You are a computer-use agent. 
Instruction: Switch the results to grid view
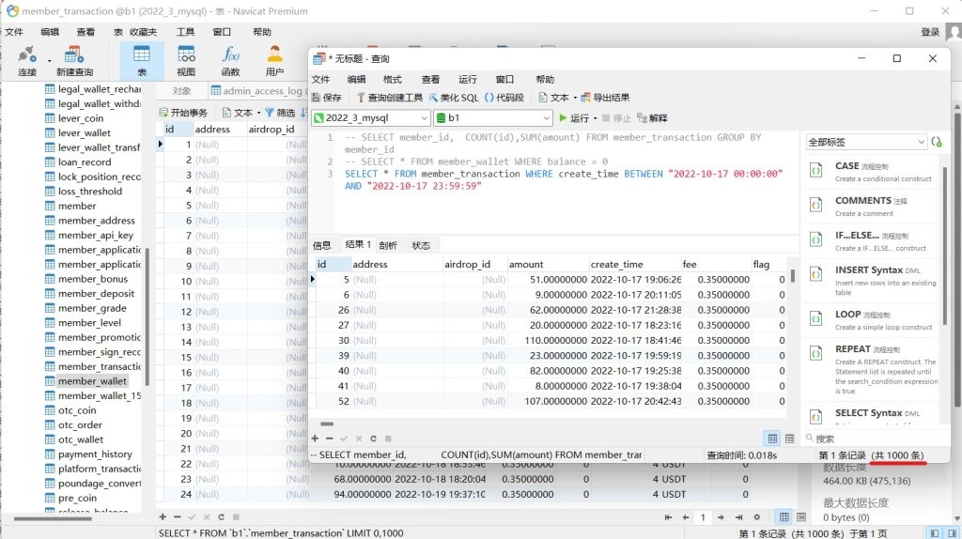point(773,439)
